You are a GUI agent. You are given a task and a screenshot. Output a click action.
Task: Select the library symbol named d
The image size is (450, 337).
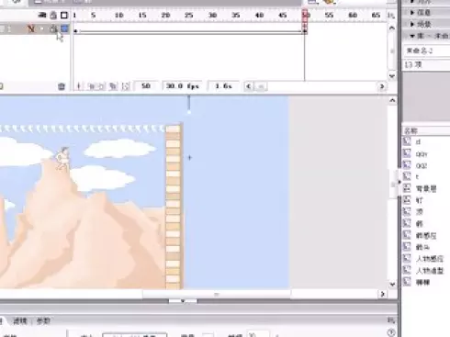[x=418, y=141]
